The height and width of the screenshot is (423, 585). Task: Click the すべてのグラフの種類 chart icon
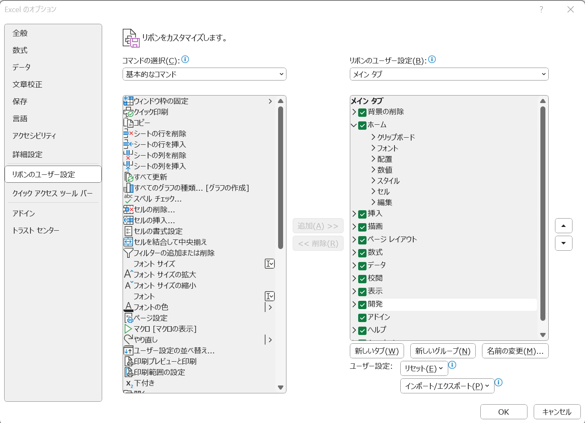[x=128, y=188]
